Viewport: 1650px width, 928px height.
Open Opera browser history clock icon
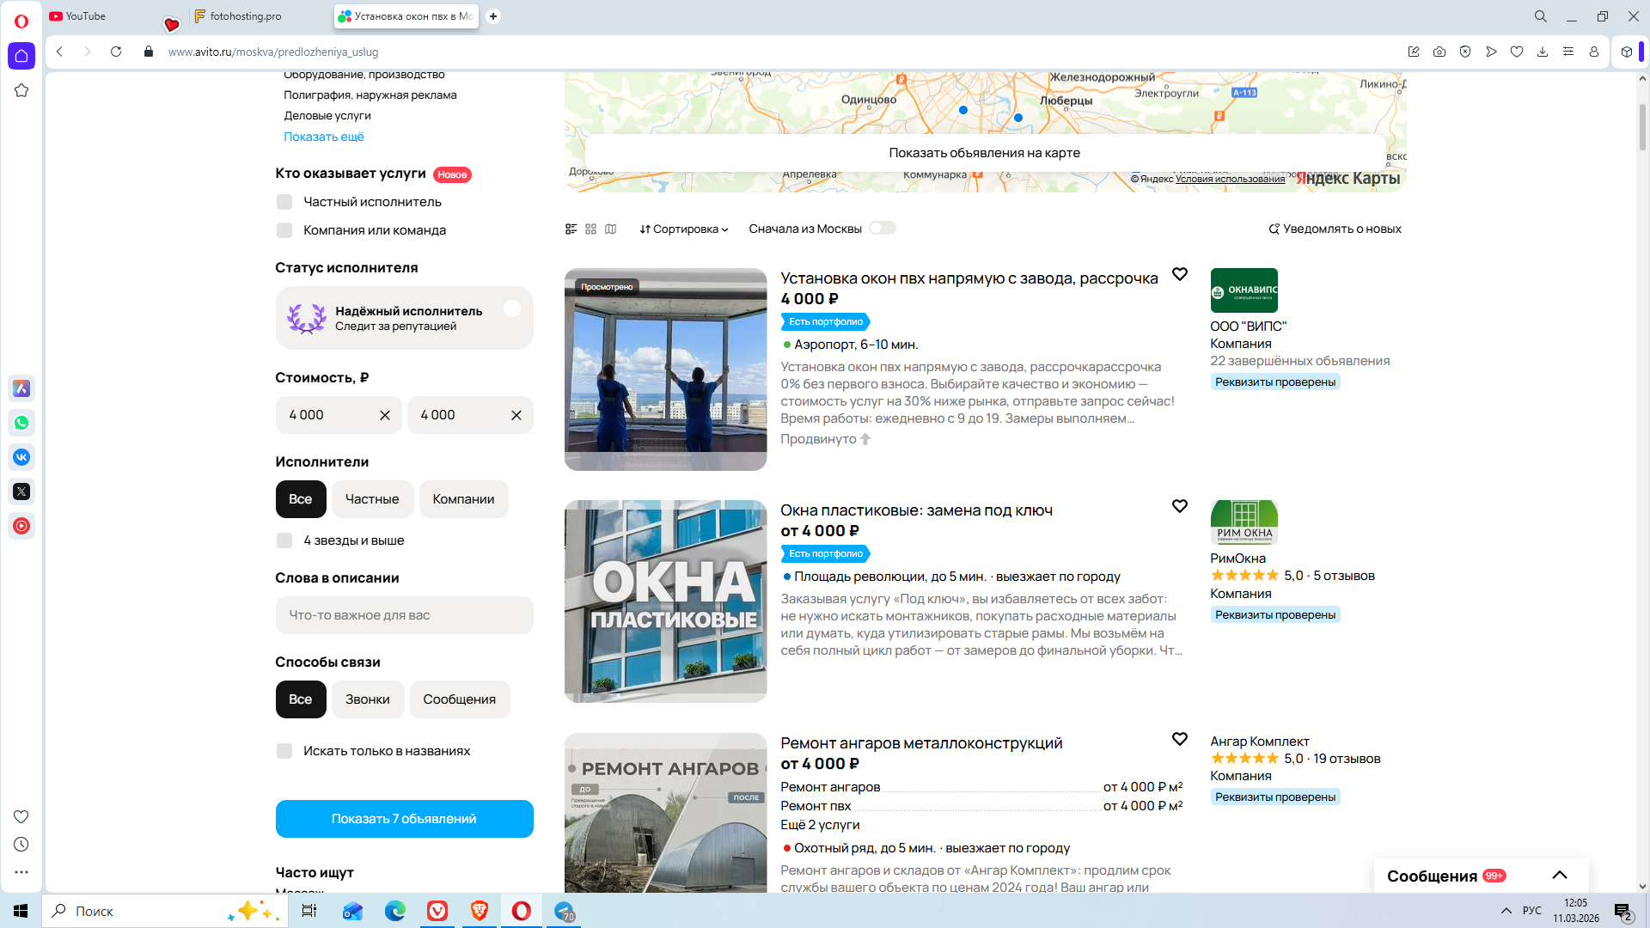[21, 845]
